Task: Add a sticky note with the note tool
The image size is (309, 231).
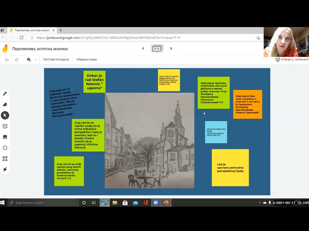Action: click(x=5, y=126)
